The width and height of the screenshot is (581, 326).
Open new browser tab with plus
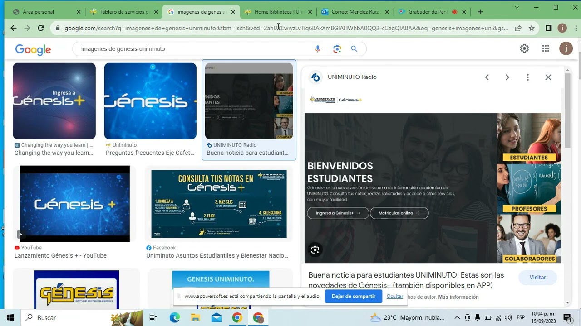(480, 12)
